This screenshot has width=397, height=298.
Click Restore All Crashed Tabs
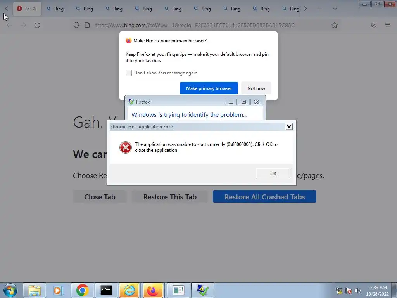click(x=264, y=197)
